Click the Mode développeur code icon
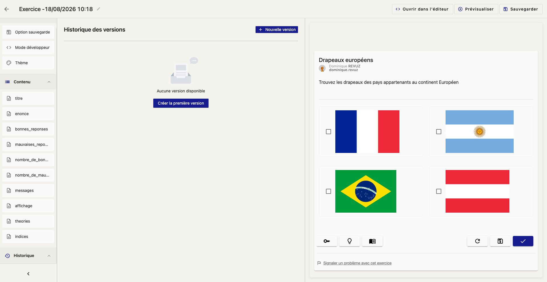 [x=9, y=47]
